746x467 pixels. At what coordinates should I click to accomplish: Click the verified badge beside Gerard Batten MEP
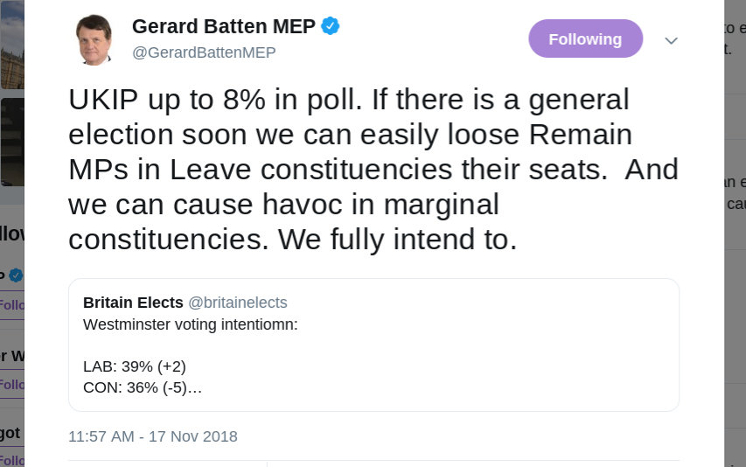coord(331,26)
